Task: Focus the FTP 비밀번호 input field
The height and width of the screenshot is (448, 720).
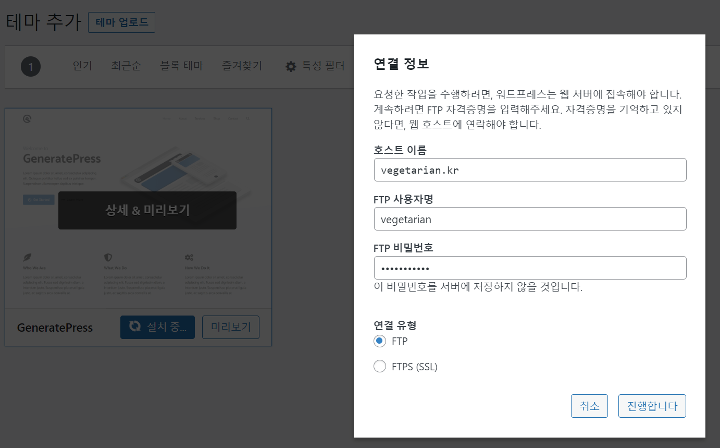Action: coord(530,268)
